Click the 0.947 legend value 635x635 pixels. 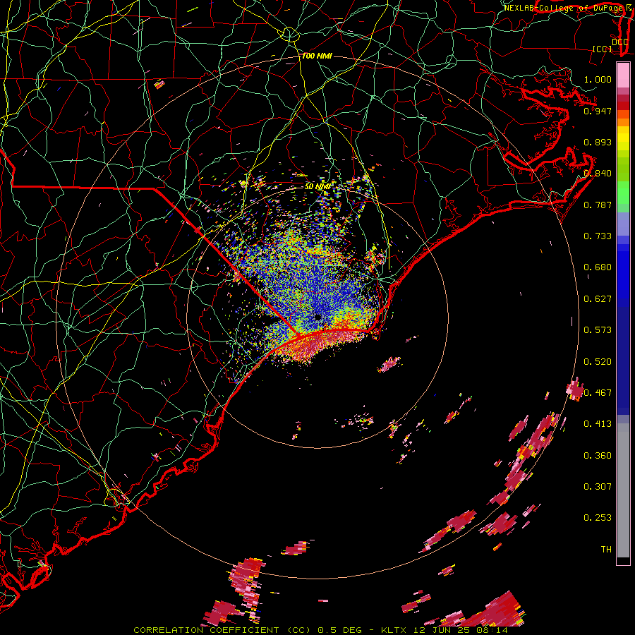pos(598,111)
